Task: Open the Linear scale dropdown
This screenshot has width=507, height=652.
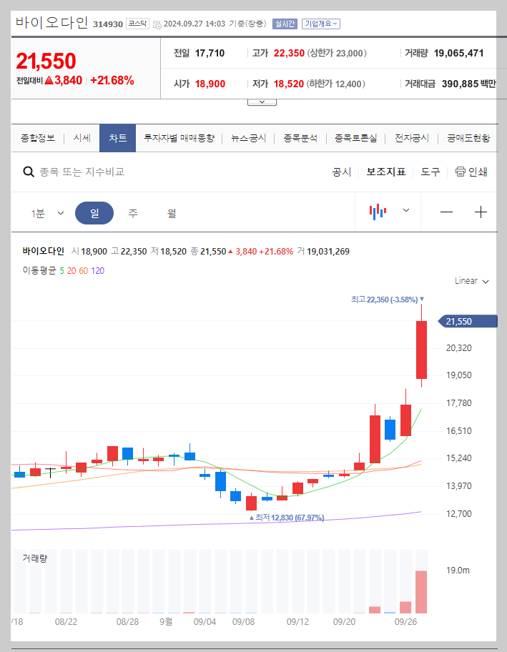Action: (x=470, y=281)
